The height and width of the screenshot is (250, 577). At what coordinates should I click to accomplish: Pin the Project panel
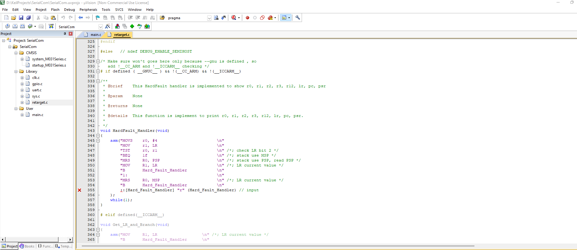click(x=65, y=34)
